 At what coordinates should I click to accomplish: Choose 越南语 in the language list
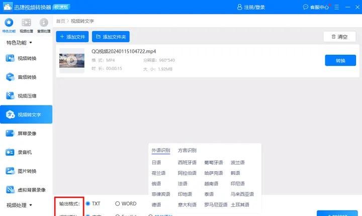[211, 184]
